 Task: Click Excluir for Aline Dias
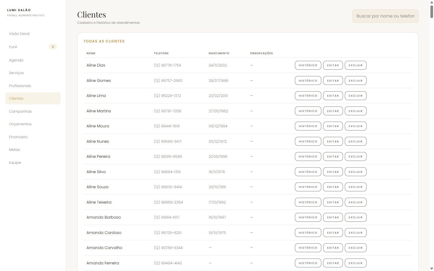356,65
